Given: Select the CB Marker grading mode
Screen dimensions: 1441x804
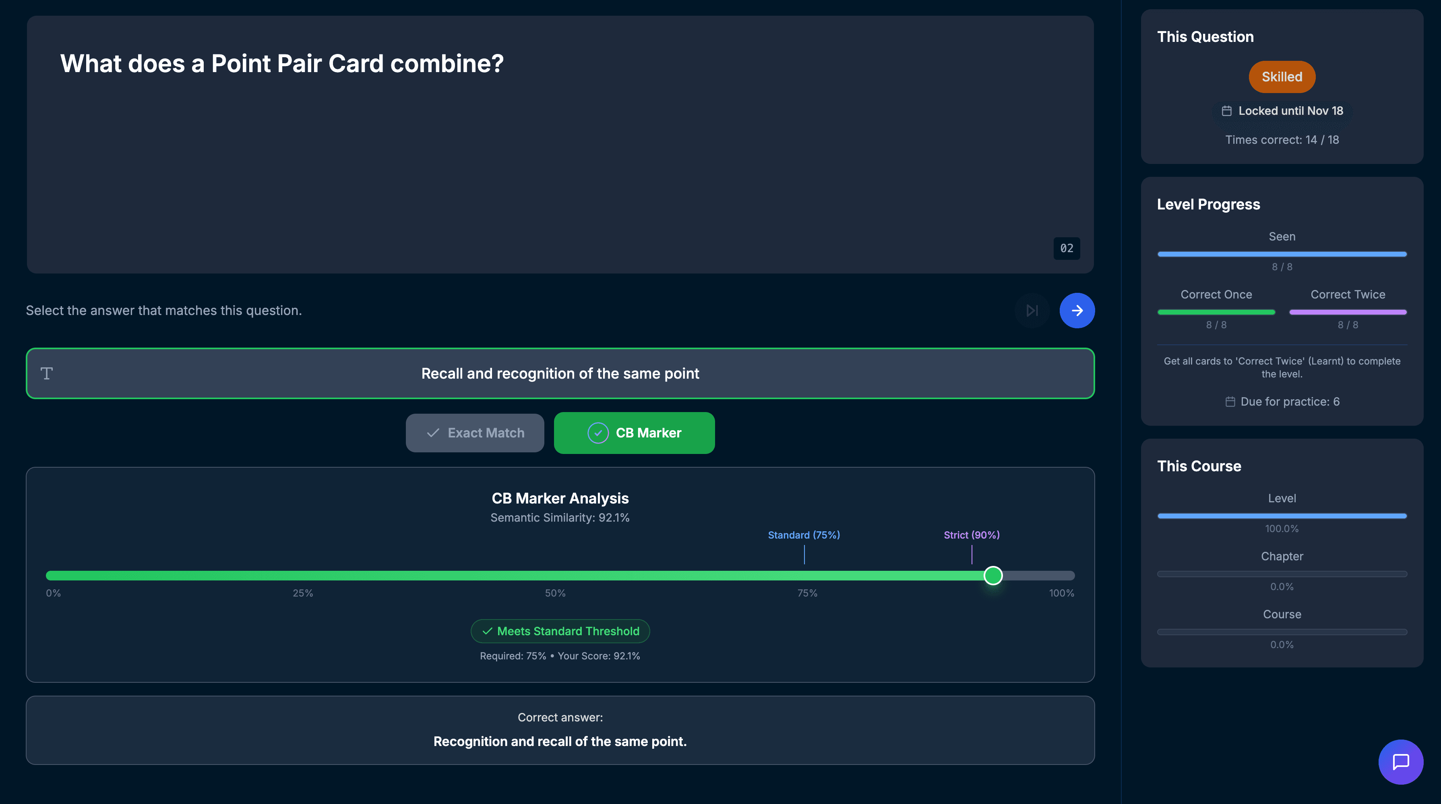Looking at the screenshot, I should 634,433.
